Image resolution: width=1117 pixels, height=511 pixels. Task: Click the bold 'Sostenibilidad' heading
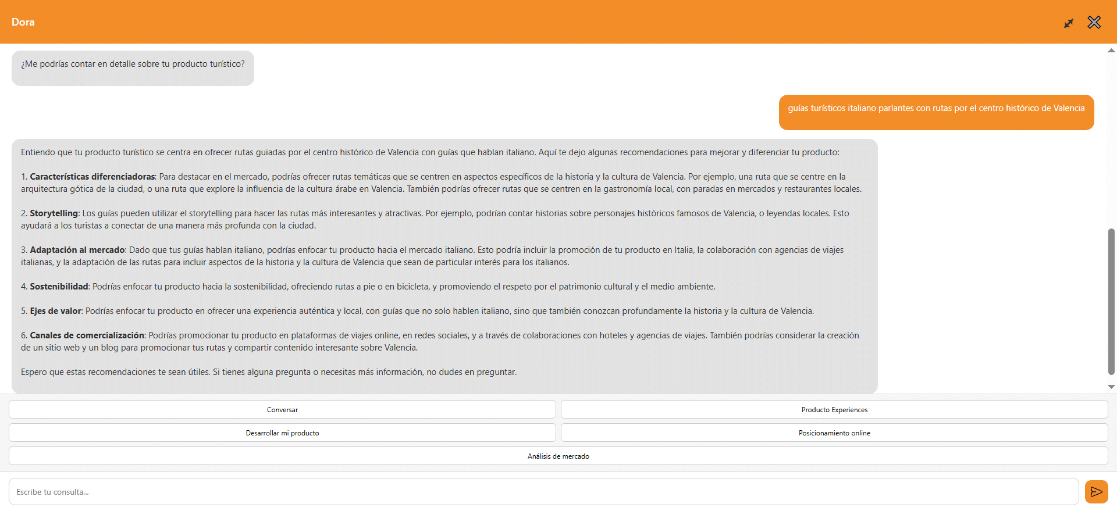[x=59, y=287]
